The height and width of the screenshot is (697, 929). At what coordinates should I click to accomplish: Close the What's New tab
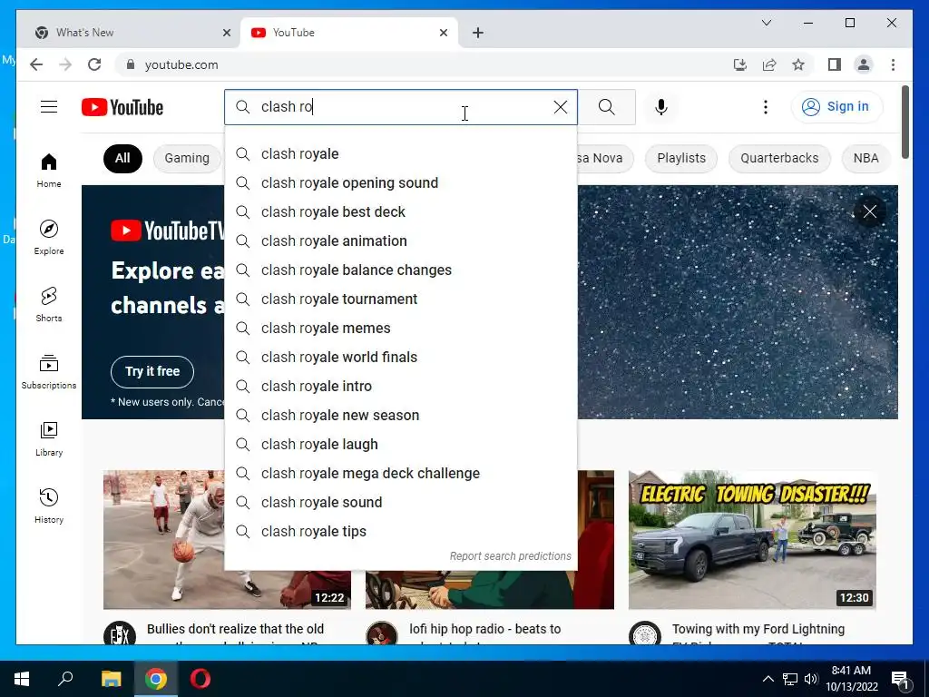pyautogui.click(x=226, y=33)
